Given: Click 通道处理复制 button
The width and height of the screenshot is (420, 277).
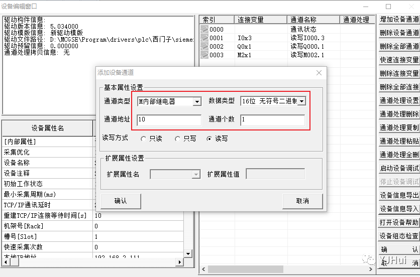Looking at the screenshot, I should (x=399, y=127).
